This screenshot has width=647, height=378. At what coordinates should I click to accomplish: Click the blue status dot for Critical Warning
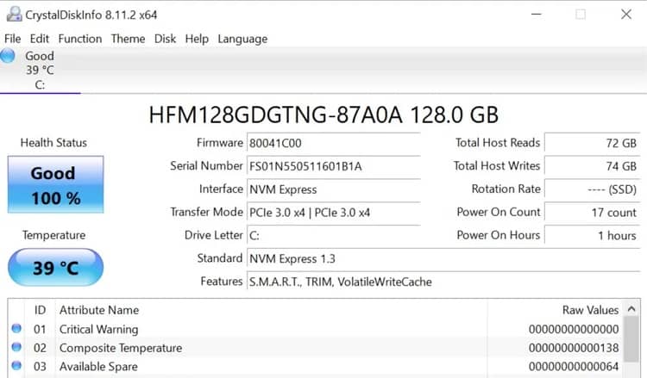click(x=16, y=329)
